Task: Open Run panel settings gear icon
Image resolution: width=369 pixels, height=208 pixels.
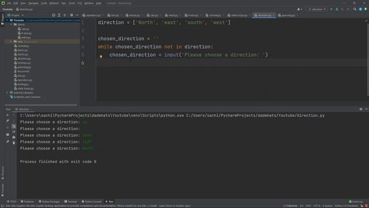Action: coord(361,109)
